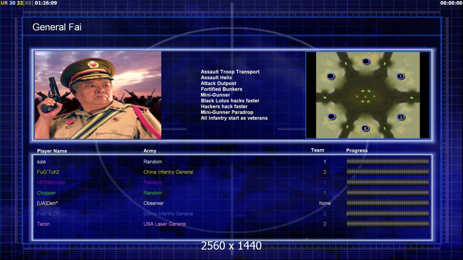This screenshot has width=463, height=260.
Task: Click team number 1 for player size
Action: 325,162
